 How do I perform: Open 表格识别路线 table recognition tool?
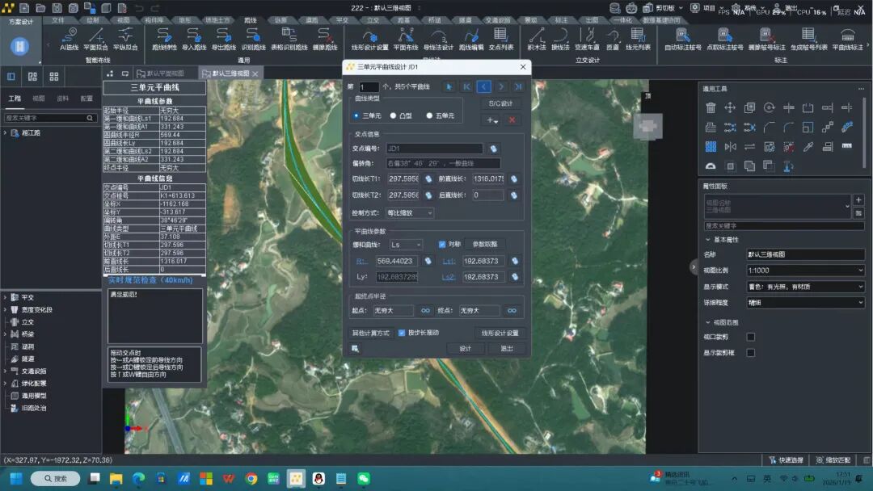coord(289,39)
